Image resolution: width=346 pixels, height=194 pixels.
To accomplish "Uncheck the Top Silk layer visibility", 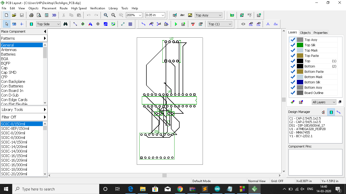I will (293, 45).
